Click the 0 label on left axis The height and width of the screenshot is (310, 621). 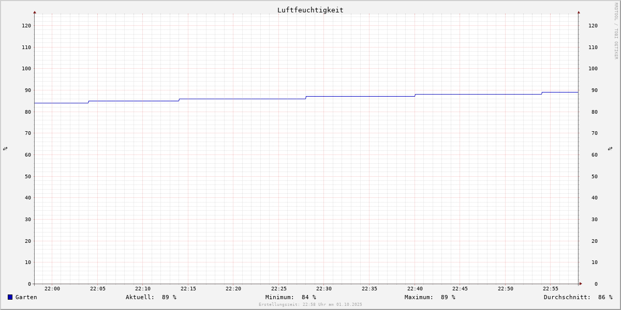(29, 284)
